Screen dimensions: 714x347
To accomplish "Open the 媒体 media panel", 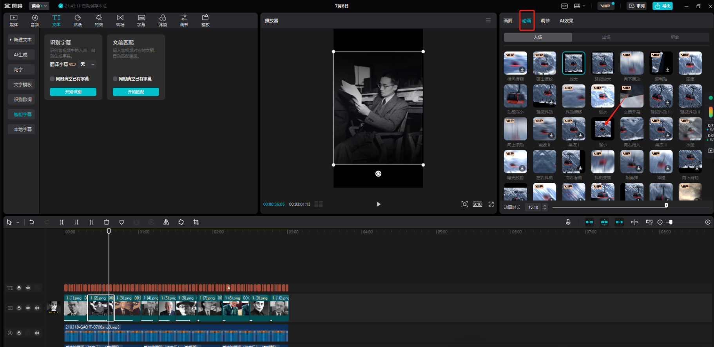I will [x=14, y=20].
